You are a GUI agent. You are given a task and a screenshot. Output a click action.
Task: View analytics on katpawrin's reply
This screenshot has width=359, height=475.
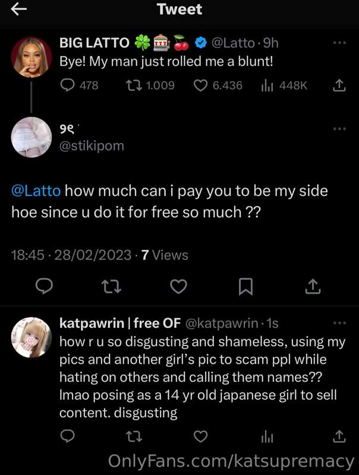point(267,438)
